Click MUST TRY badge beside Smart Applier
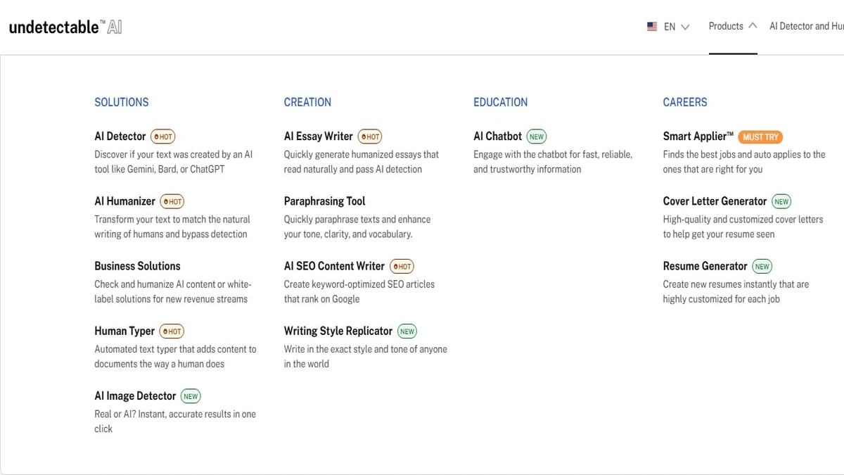The image size is (844, 475). tap(760, 137)
